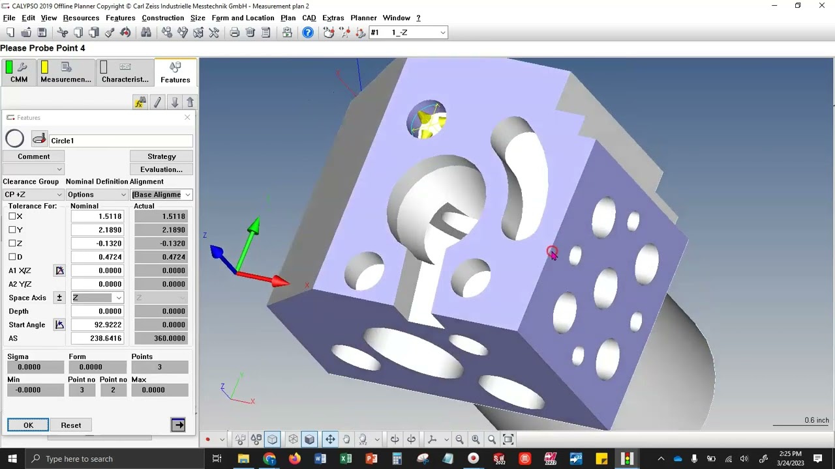Viewport: 835px width, 469px height.
Task: Click the Evaluation... button
Action: pyautogui.click(x=161, y=169)
